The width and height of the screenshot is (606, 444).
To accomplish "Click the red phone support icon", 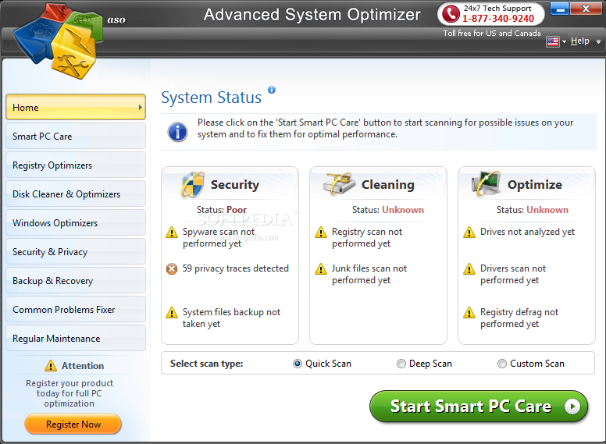I will coord(451,14).
